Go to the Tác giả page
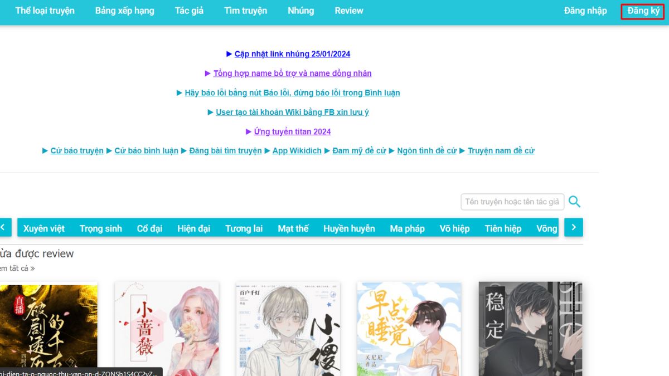The width and height of the screenshot is (669, 376). point(189,11)
